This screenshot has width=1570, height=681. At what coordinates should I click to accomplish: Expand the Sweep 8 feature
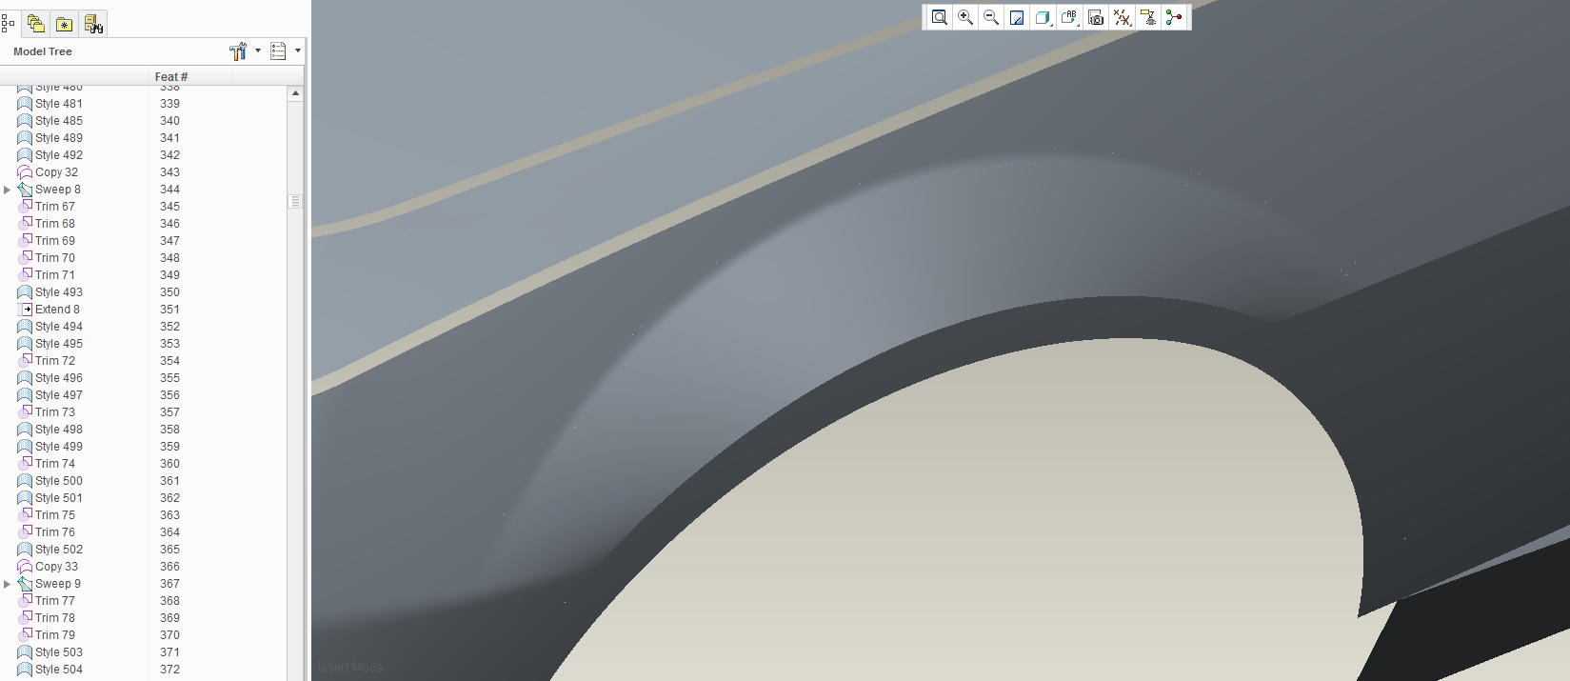tap(8, 190)
